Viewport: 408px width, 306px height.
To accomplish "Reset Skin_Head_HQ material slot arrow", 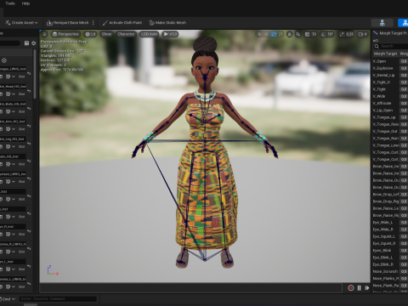I will pos(29,91).
